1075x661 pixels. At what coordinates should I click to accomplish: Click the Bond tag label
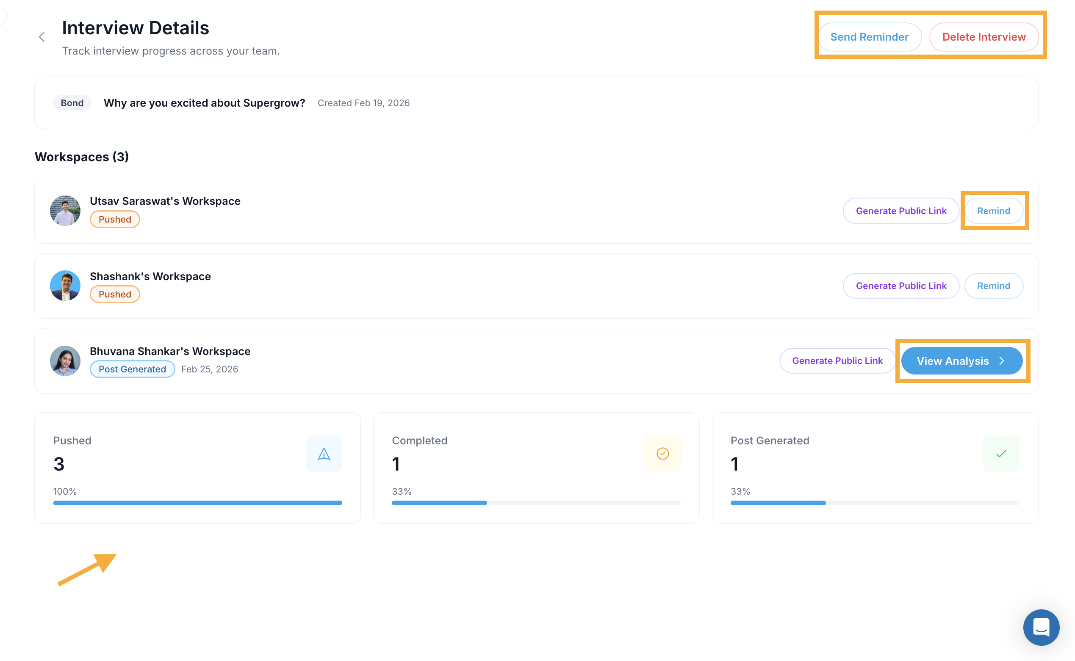[x=72, y=103]
